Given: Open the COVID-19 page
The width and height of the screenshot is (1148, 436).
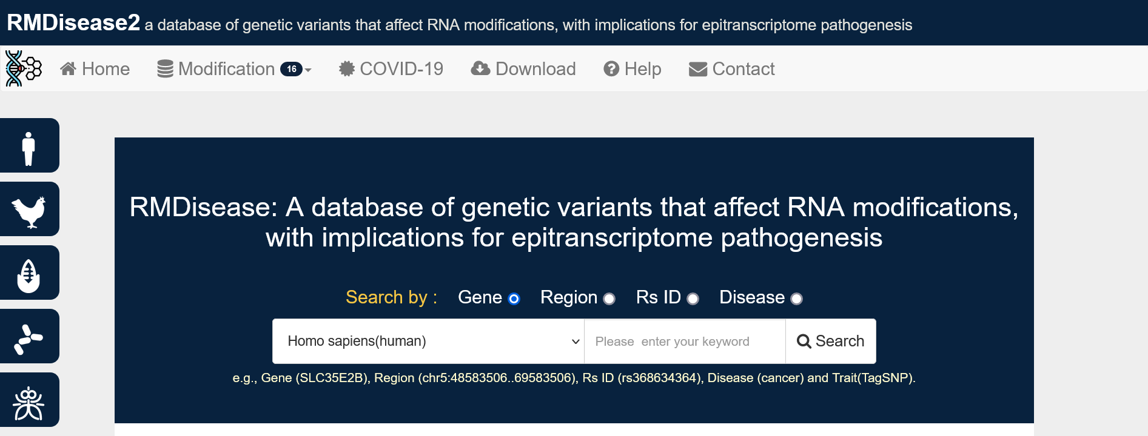Looking at the screenshot, I should 391,69.
